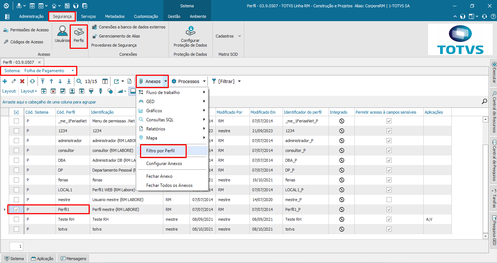497x263 pixels.
Task: Click Permissões de Acesso
Action: coord(26,30)
